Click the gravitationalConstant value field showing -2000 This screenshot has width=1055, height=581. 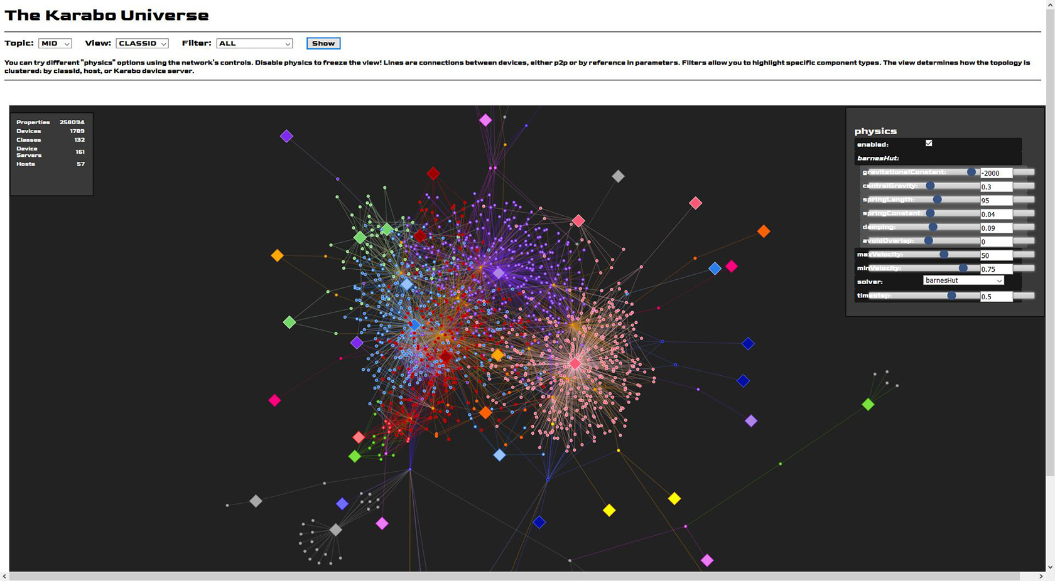[996, 173]
